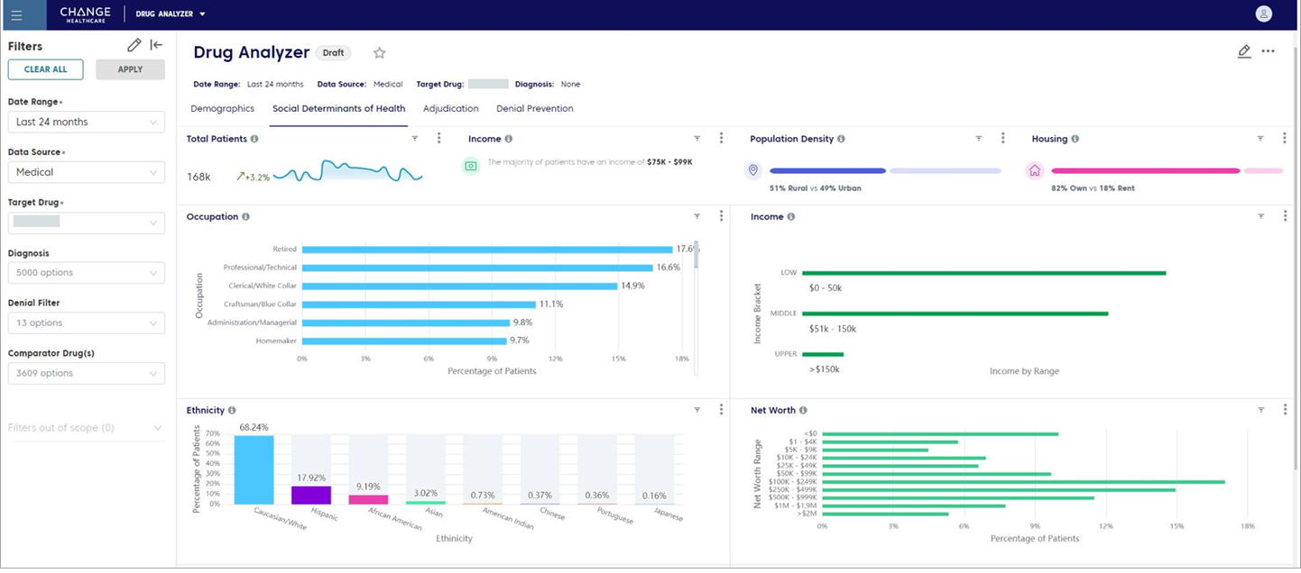Open the Date Range Last 24 months dropdown

87,122
